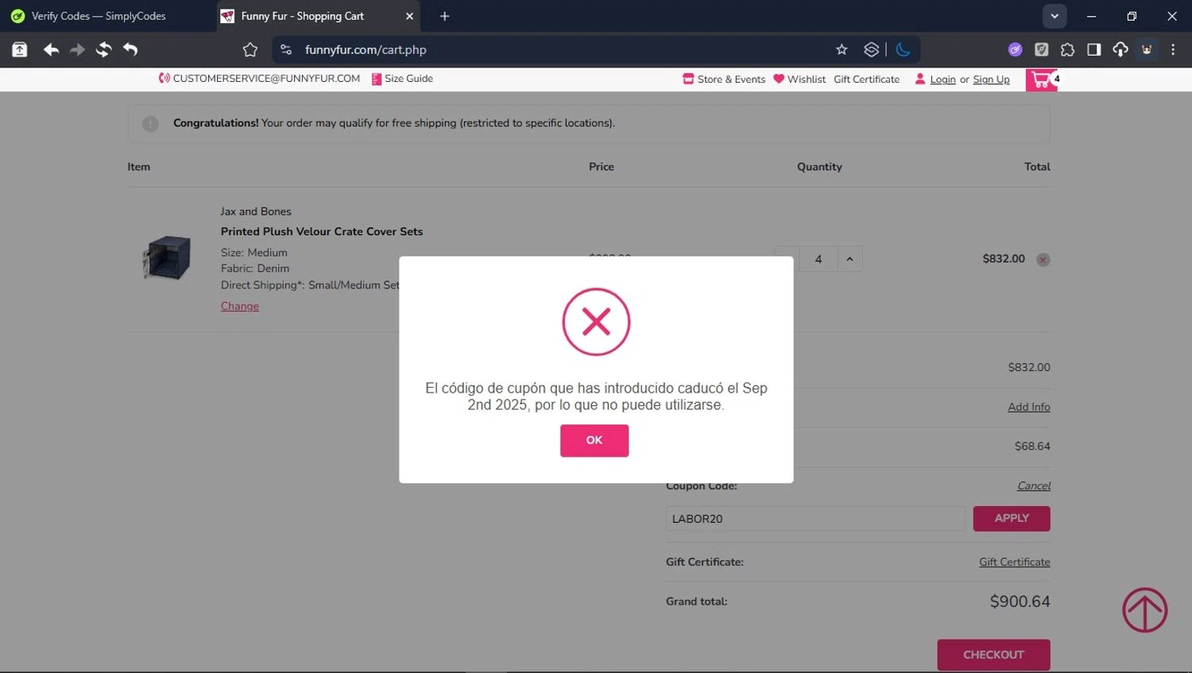
Task: Open the extensions puzzle piece menu
Action: pos(1067,49)
